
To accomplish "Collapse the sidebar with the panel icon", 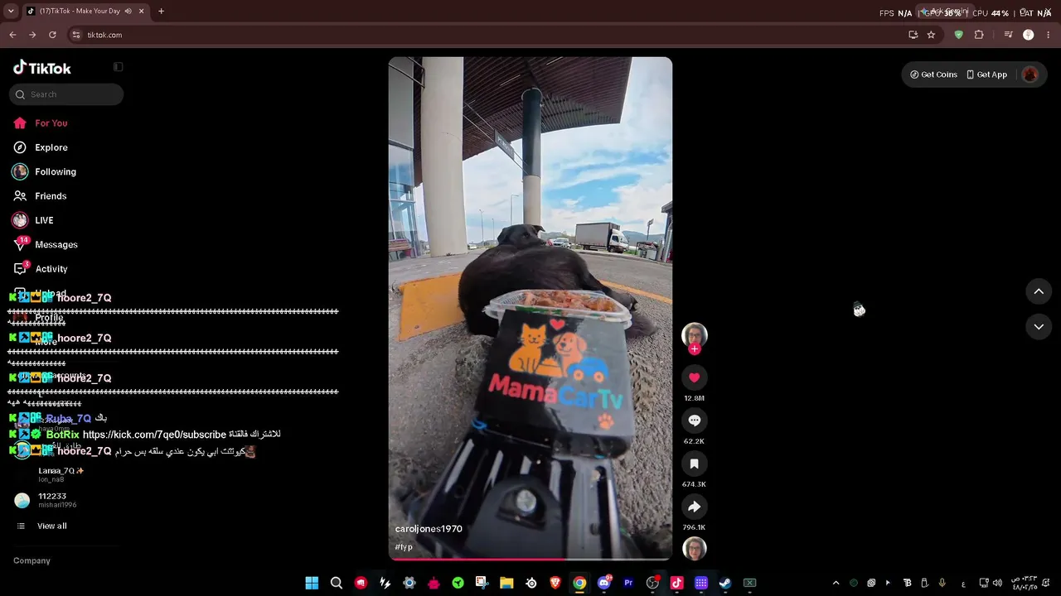I will pyautogui.click(x=119, y=67).
